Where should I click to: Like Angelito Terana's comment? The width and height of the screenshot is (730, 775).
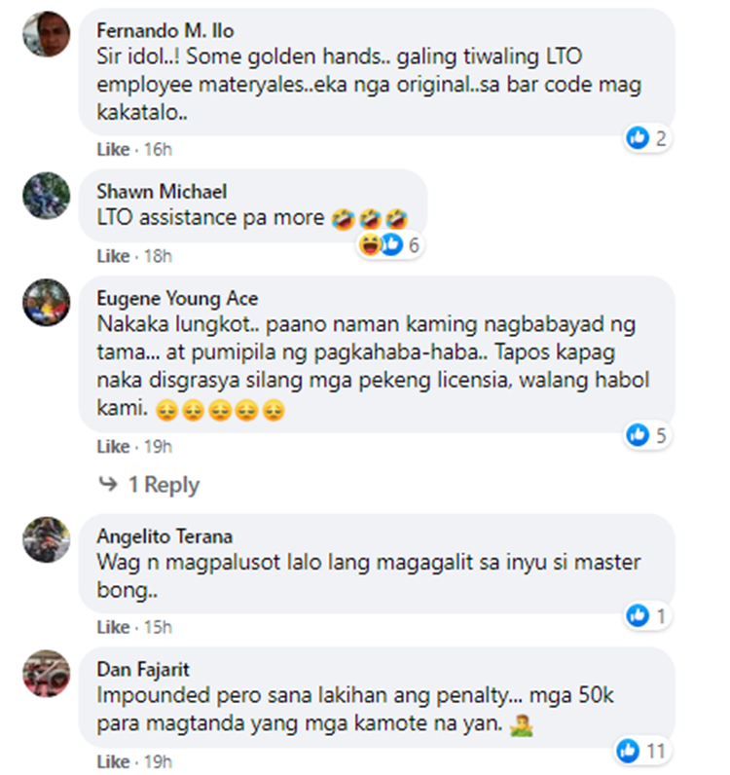(113, 627)
